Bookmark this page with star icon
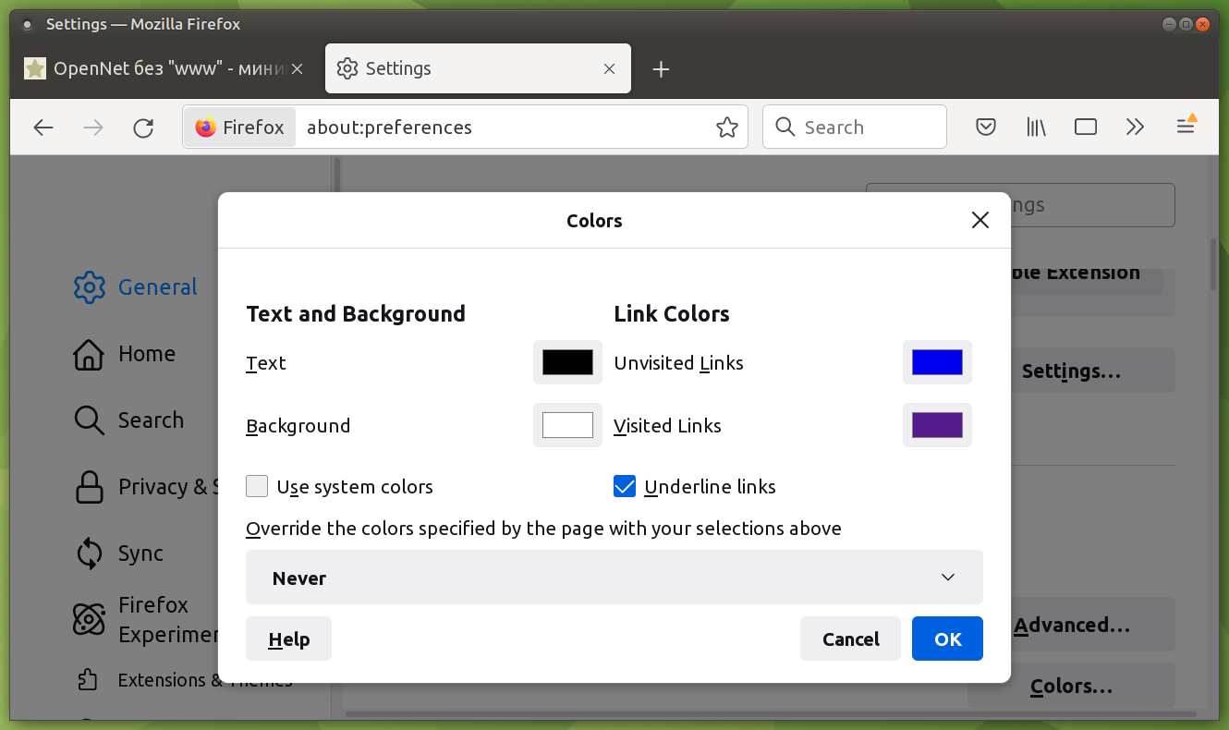This screenshot has width=1229, height=730. [x=727, y=128]
